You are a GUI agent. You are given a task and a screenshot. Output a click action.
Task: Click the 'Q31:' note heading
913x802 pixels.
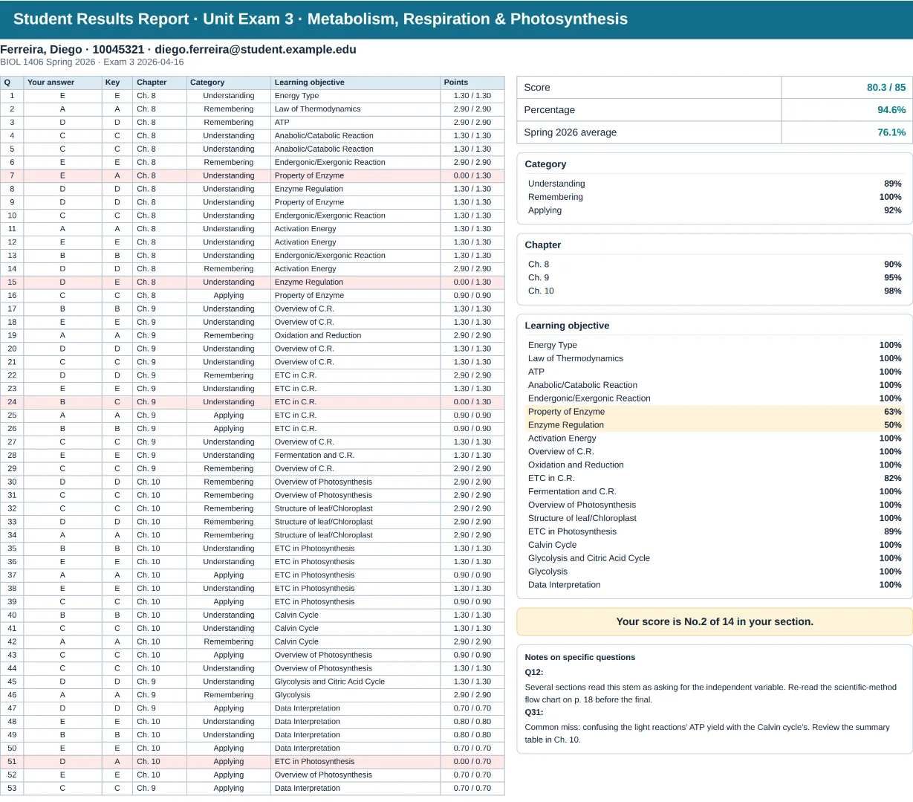click(534, 712)
